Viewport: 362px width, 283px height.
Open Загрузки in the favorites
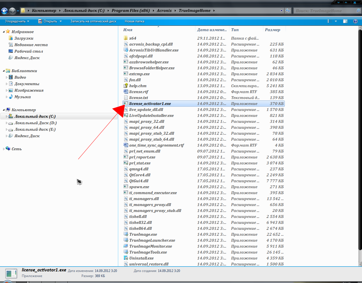tap(24, 38)
